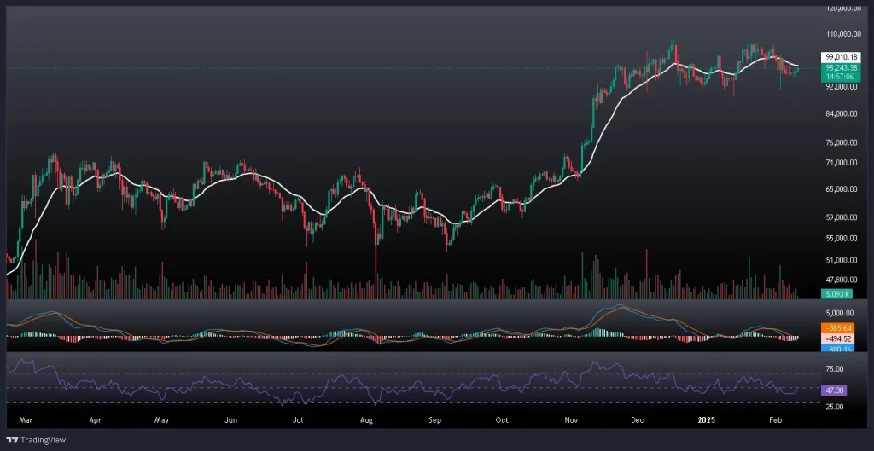Select the Jun label on time axis

click(230, 420)
